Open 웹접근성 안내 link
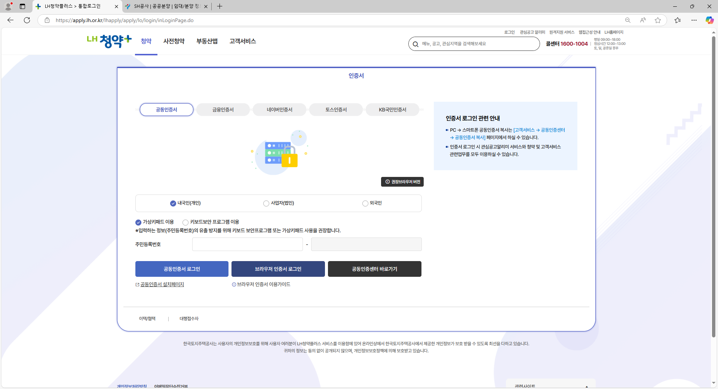This screenshot has height=389, width=718. 589,32
